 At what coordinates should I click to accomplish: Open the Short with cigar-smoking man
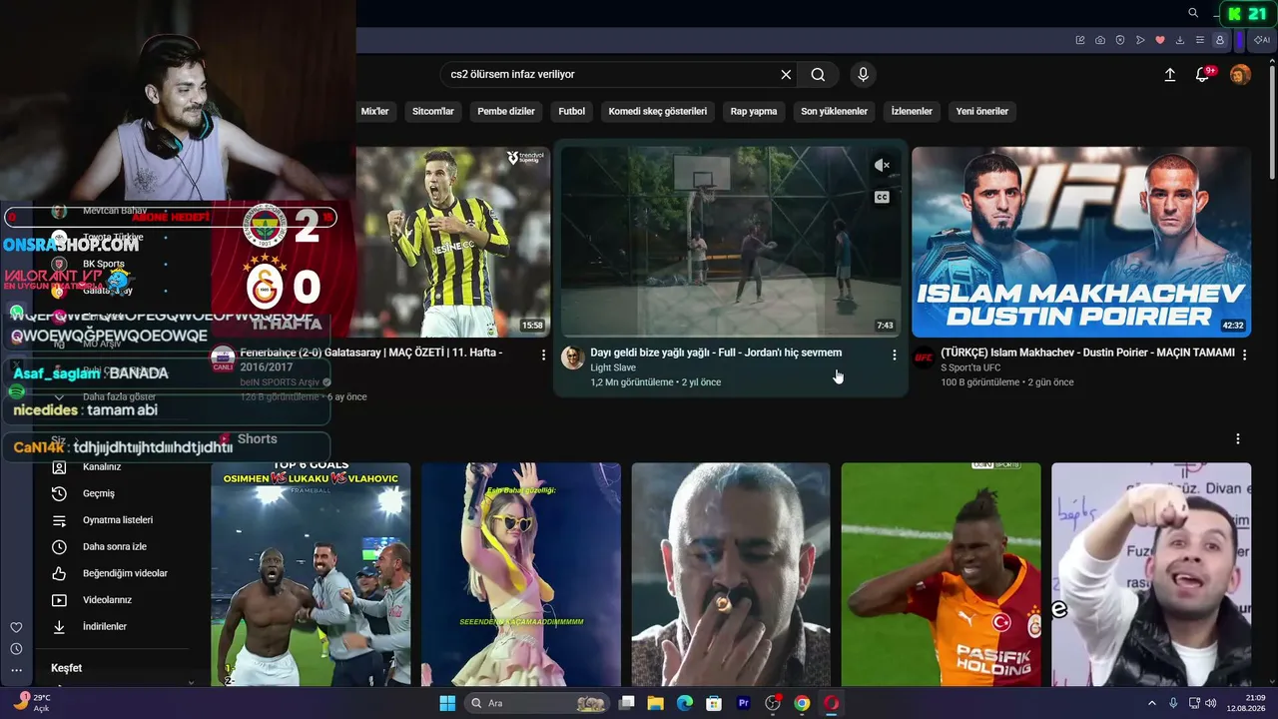(x=731, y=574)
